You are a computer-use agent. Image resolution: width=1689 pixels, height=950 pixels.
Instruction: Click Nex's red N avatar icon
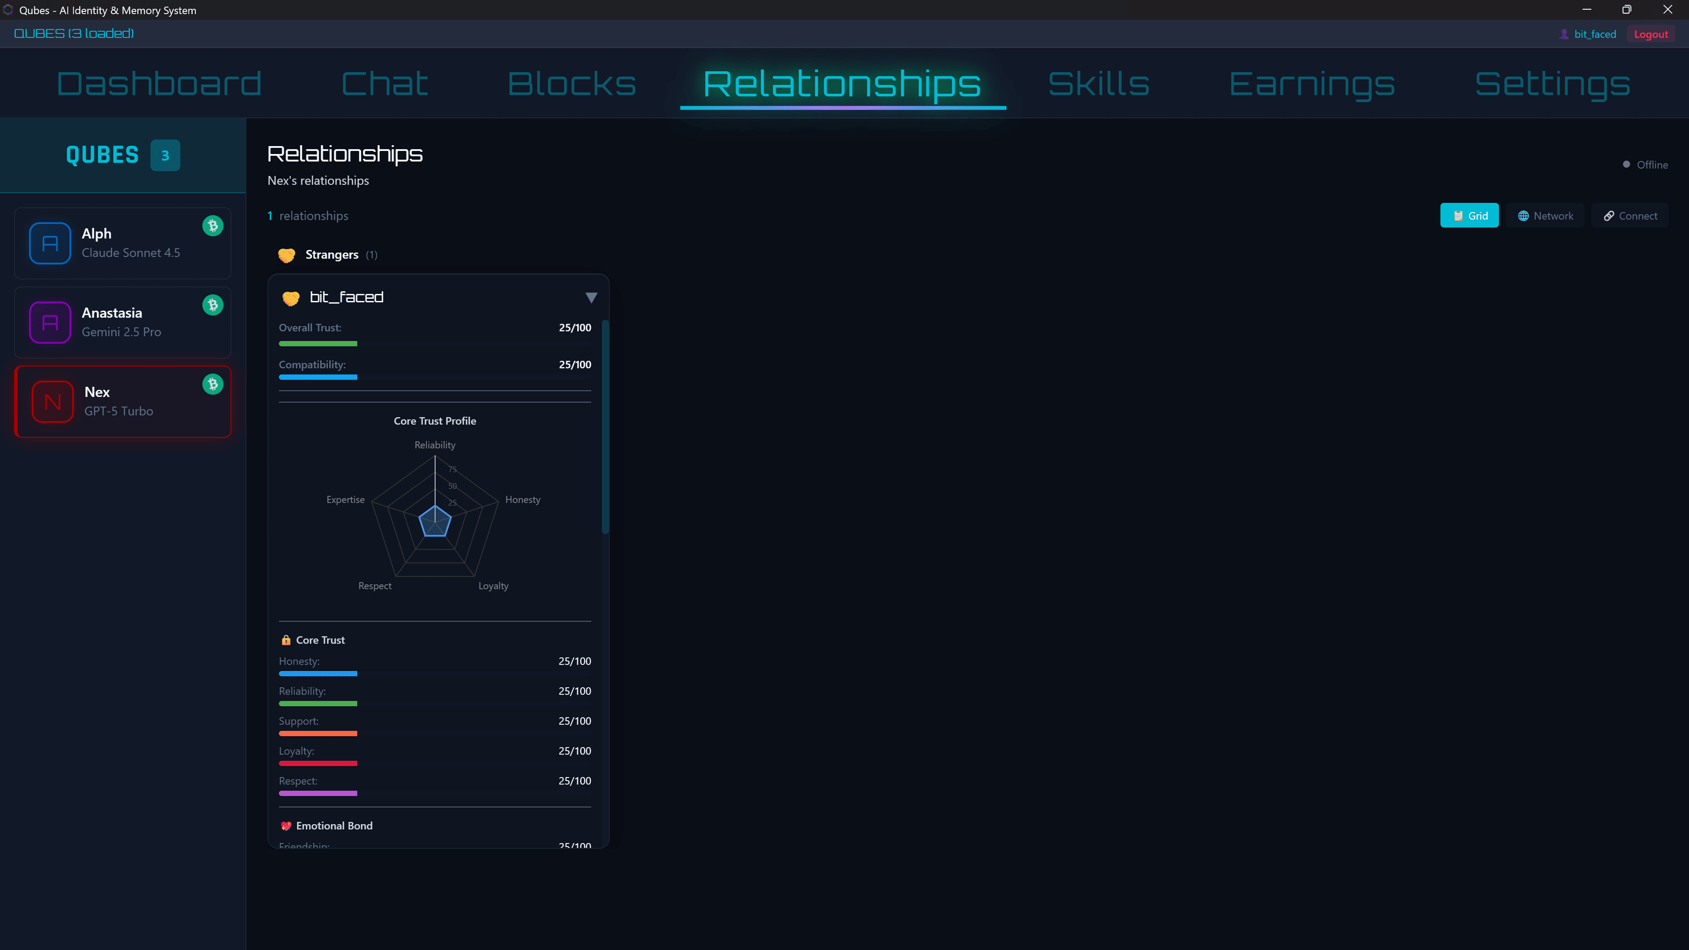pyautogui.click(x=52, y=402)
